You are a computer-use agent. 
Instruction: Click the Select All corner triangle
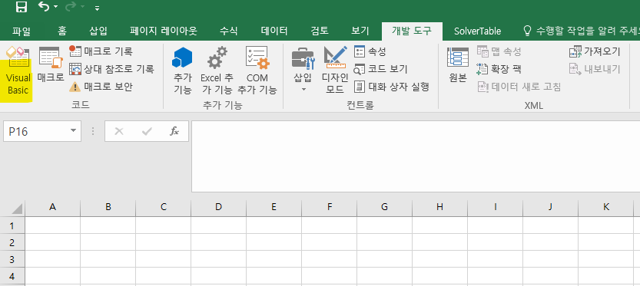(x=17, y=209)
